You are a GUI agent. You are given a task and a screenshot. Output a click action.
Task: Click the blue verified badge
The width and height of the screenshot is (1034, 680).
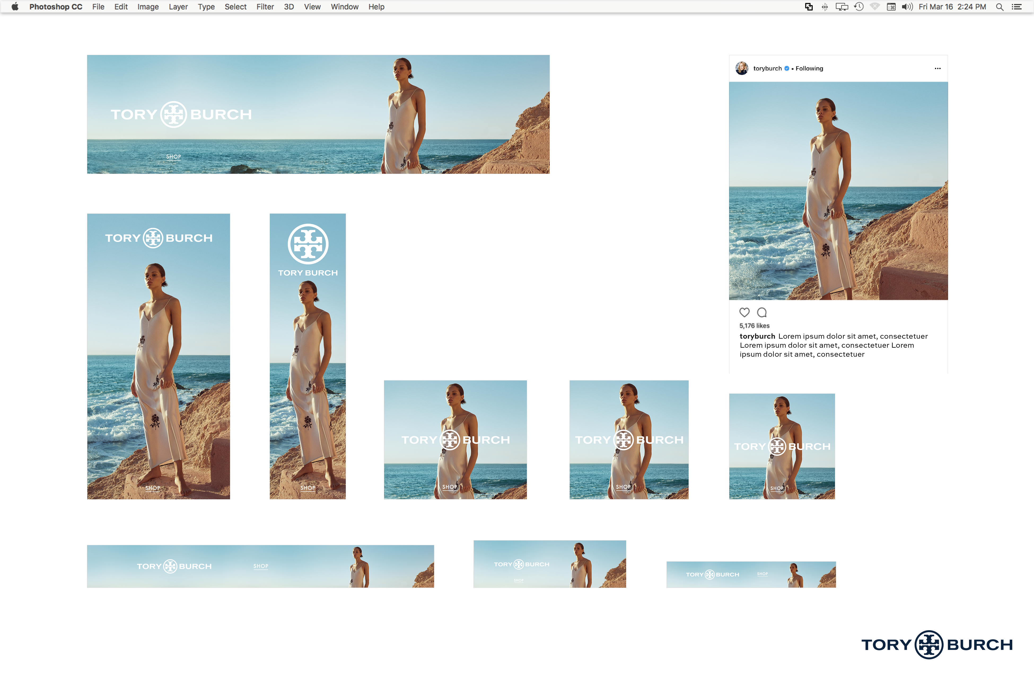[x=786, y=68]
